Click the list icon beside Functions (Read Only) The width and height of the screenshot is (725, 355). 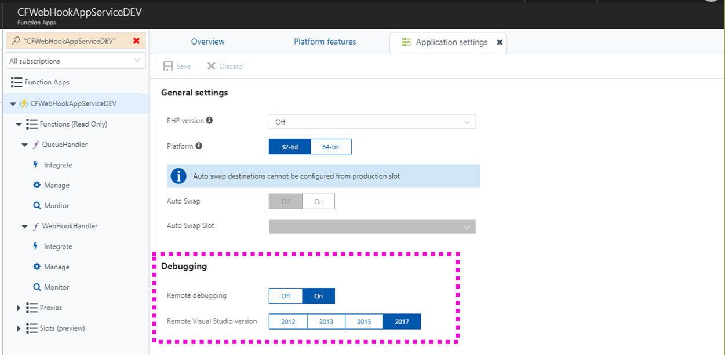(x=32, y=124)
